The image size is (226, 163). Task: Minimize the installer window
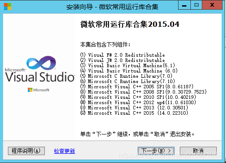tap(184, 5)
